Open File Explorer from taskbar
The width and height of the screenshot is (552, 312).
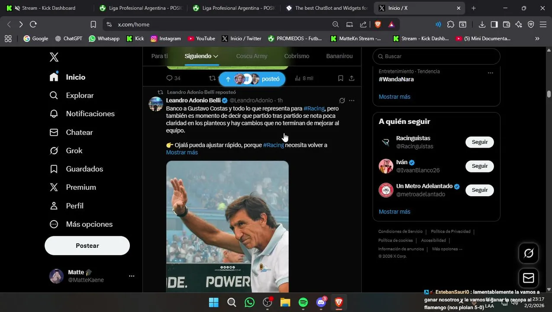coord(285,302)
